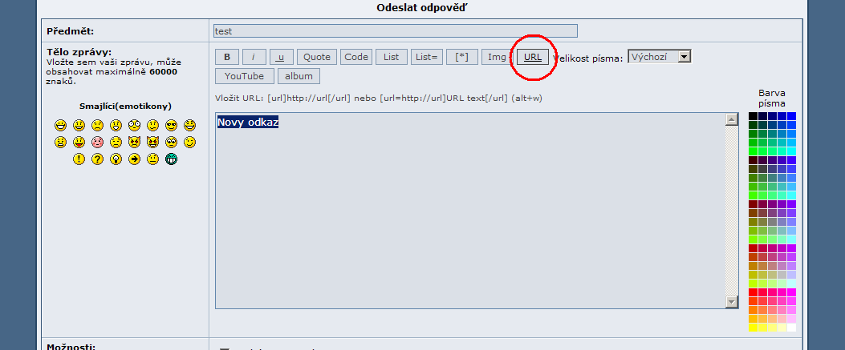The height and width of the screenshot is (350, 845).
Task: Pick the white swatch in the color palette
Action: click(x=791, y=327)
